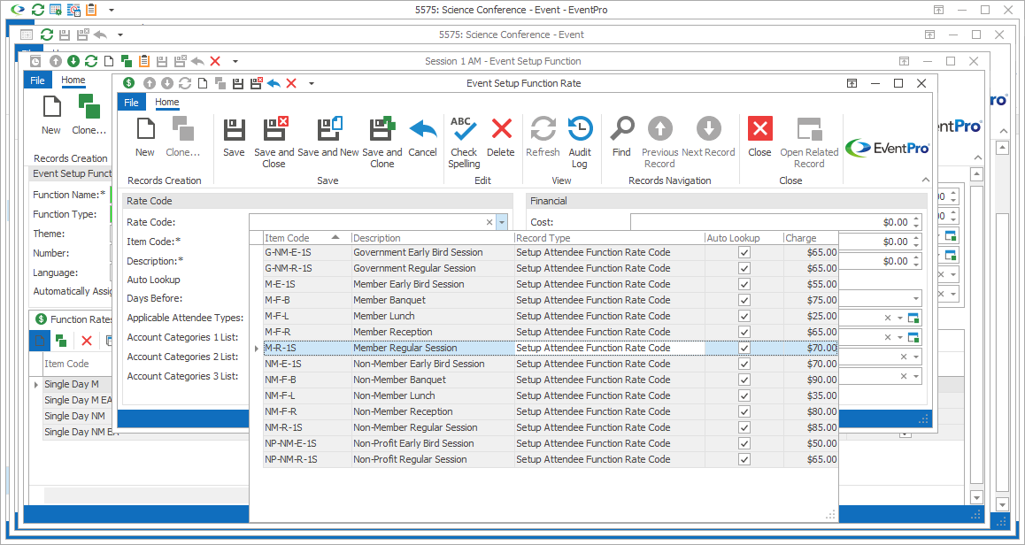
Task: Click Save and Clone ribbon button
Action: (x=382, y=143)
